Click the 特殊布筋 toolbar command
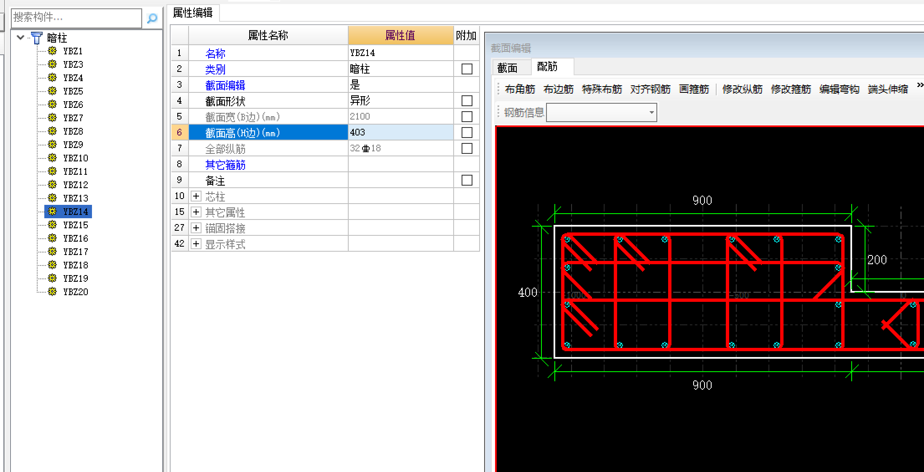 click(x=602, y=89)
